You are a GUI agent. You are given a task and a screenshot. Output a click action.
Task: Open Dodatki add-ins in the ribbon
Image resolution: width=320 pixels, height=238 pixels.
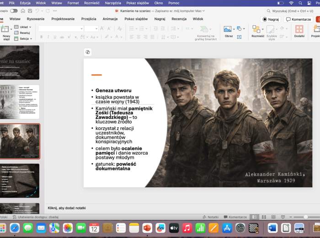(x=299, y=31)
